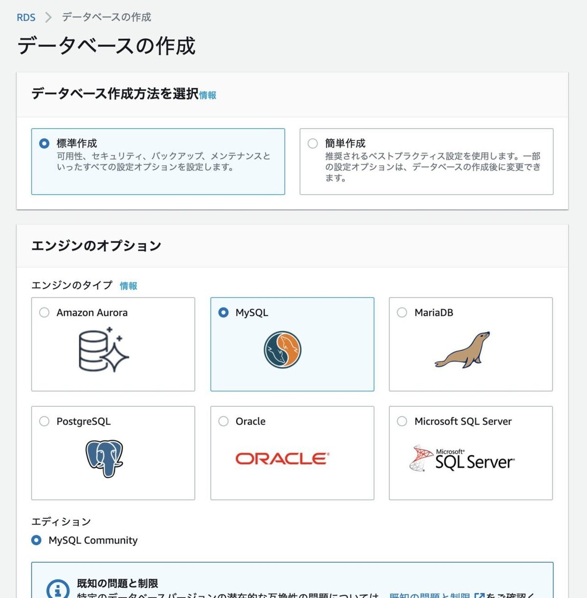Go to RDS breadcrumb link
Viewport: 587px width, 598px height.
[26, 18]
